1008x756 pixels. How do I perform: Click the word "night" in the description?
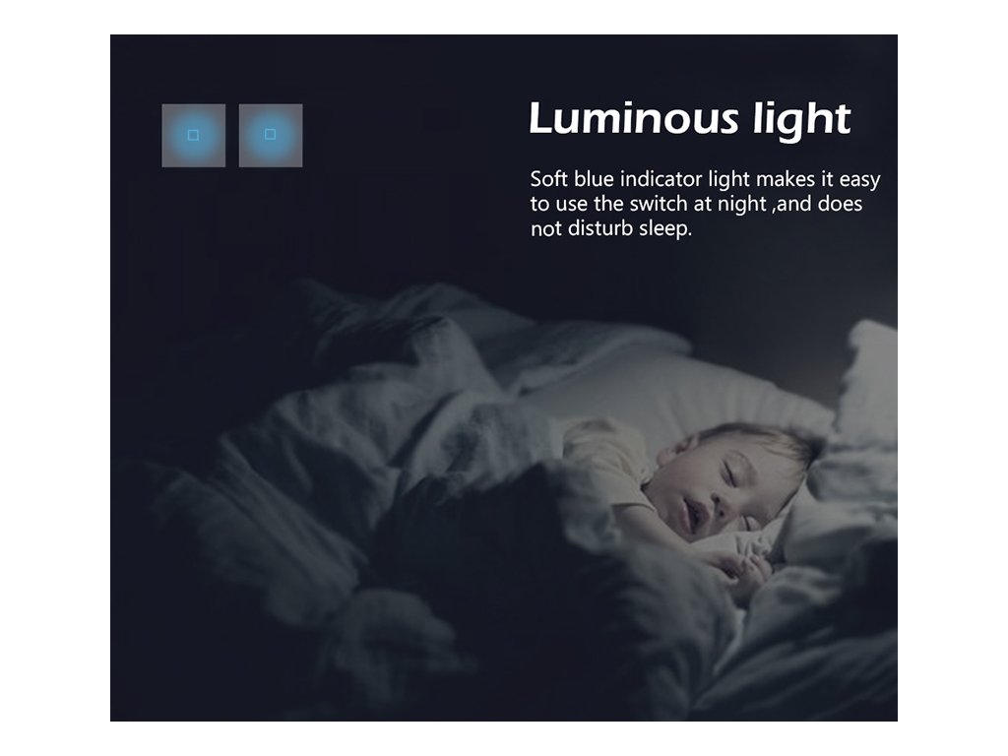coord(742,205)
